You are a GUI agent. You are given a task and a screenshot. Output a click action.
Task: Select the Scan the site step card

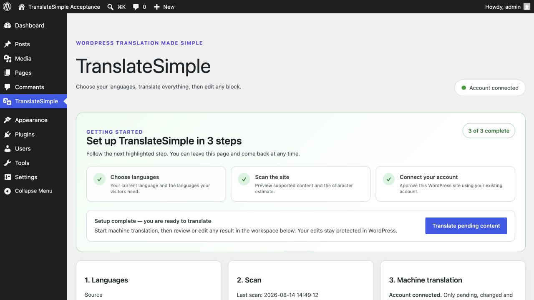(300, 184)
